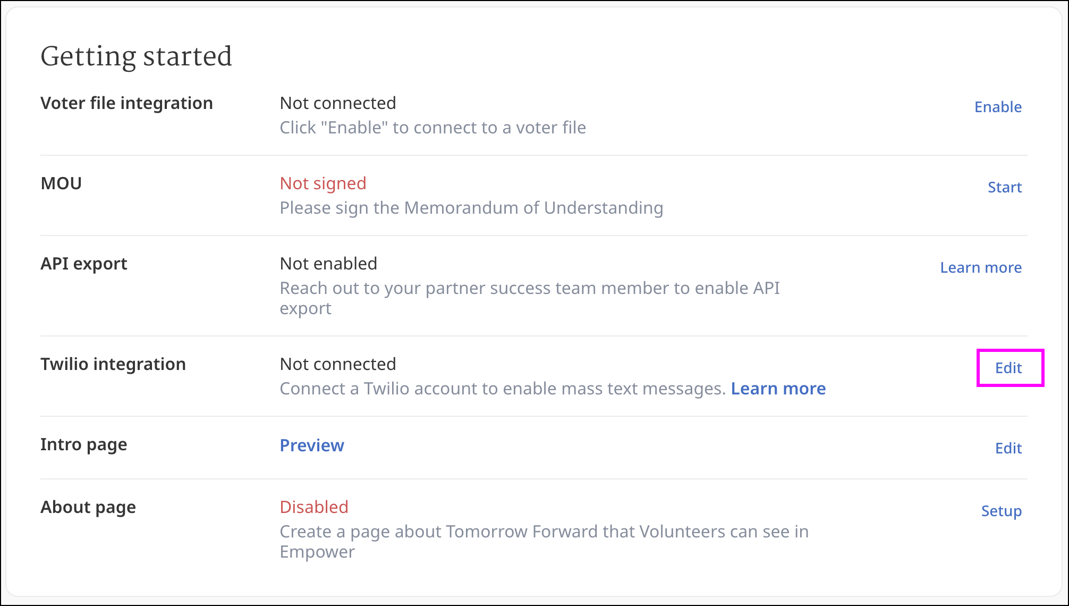Viewport: 1069px width, 606px height.
Task: Click Setup for the About page
Action: pyautogui.click(x=1001, y=511)
